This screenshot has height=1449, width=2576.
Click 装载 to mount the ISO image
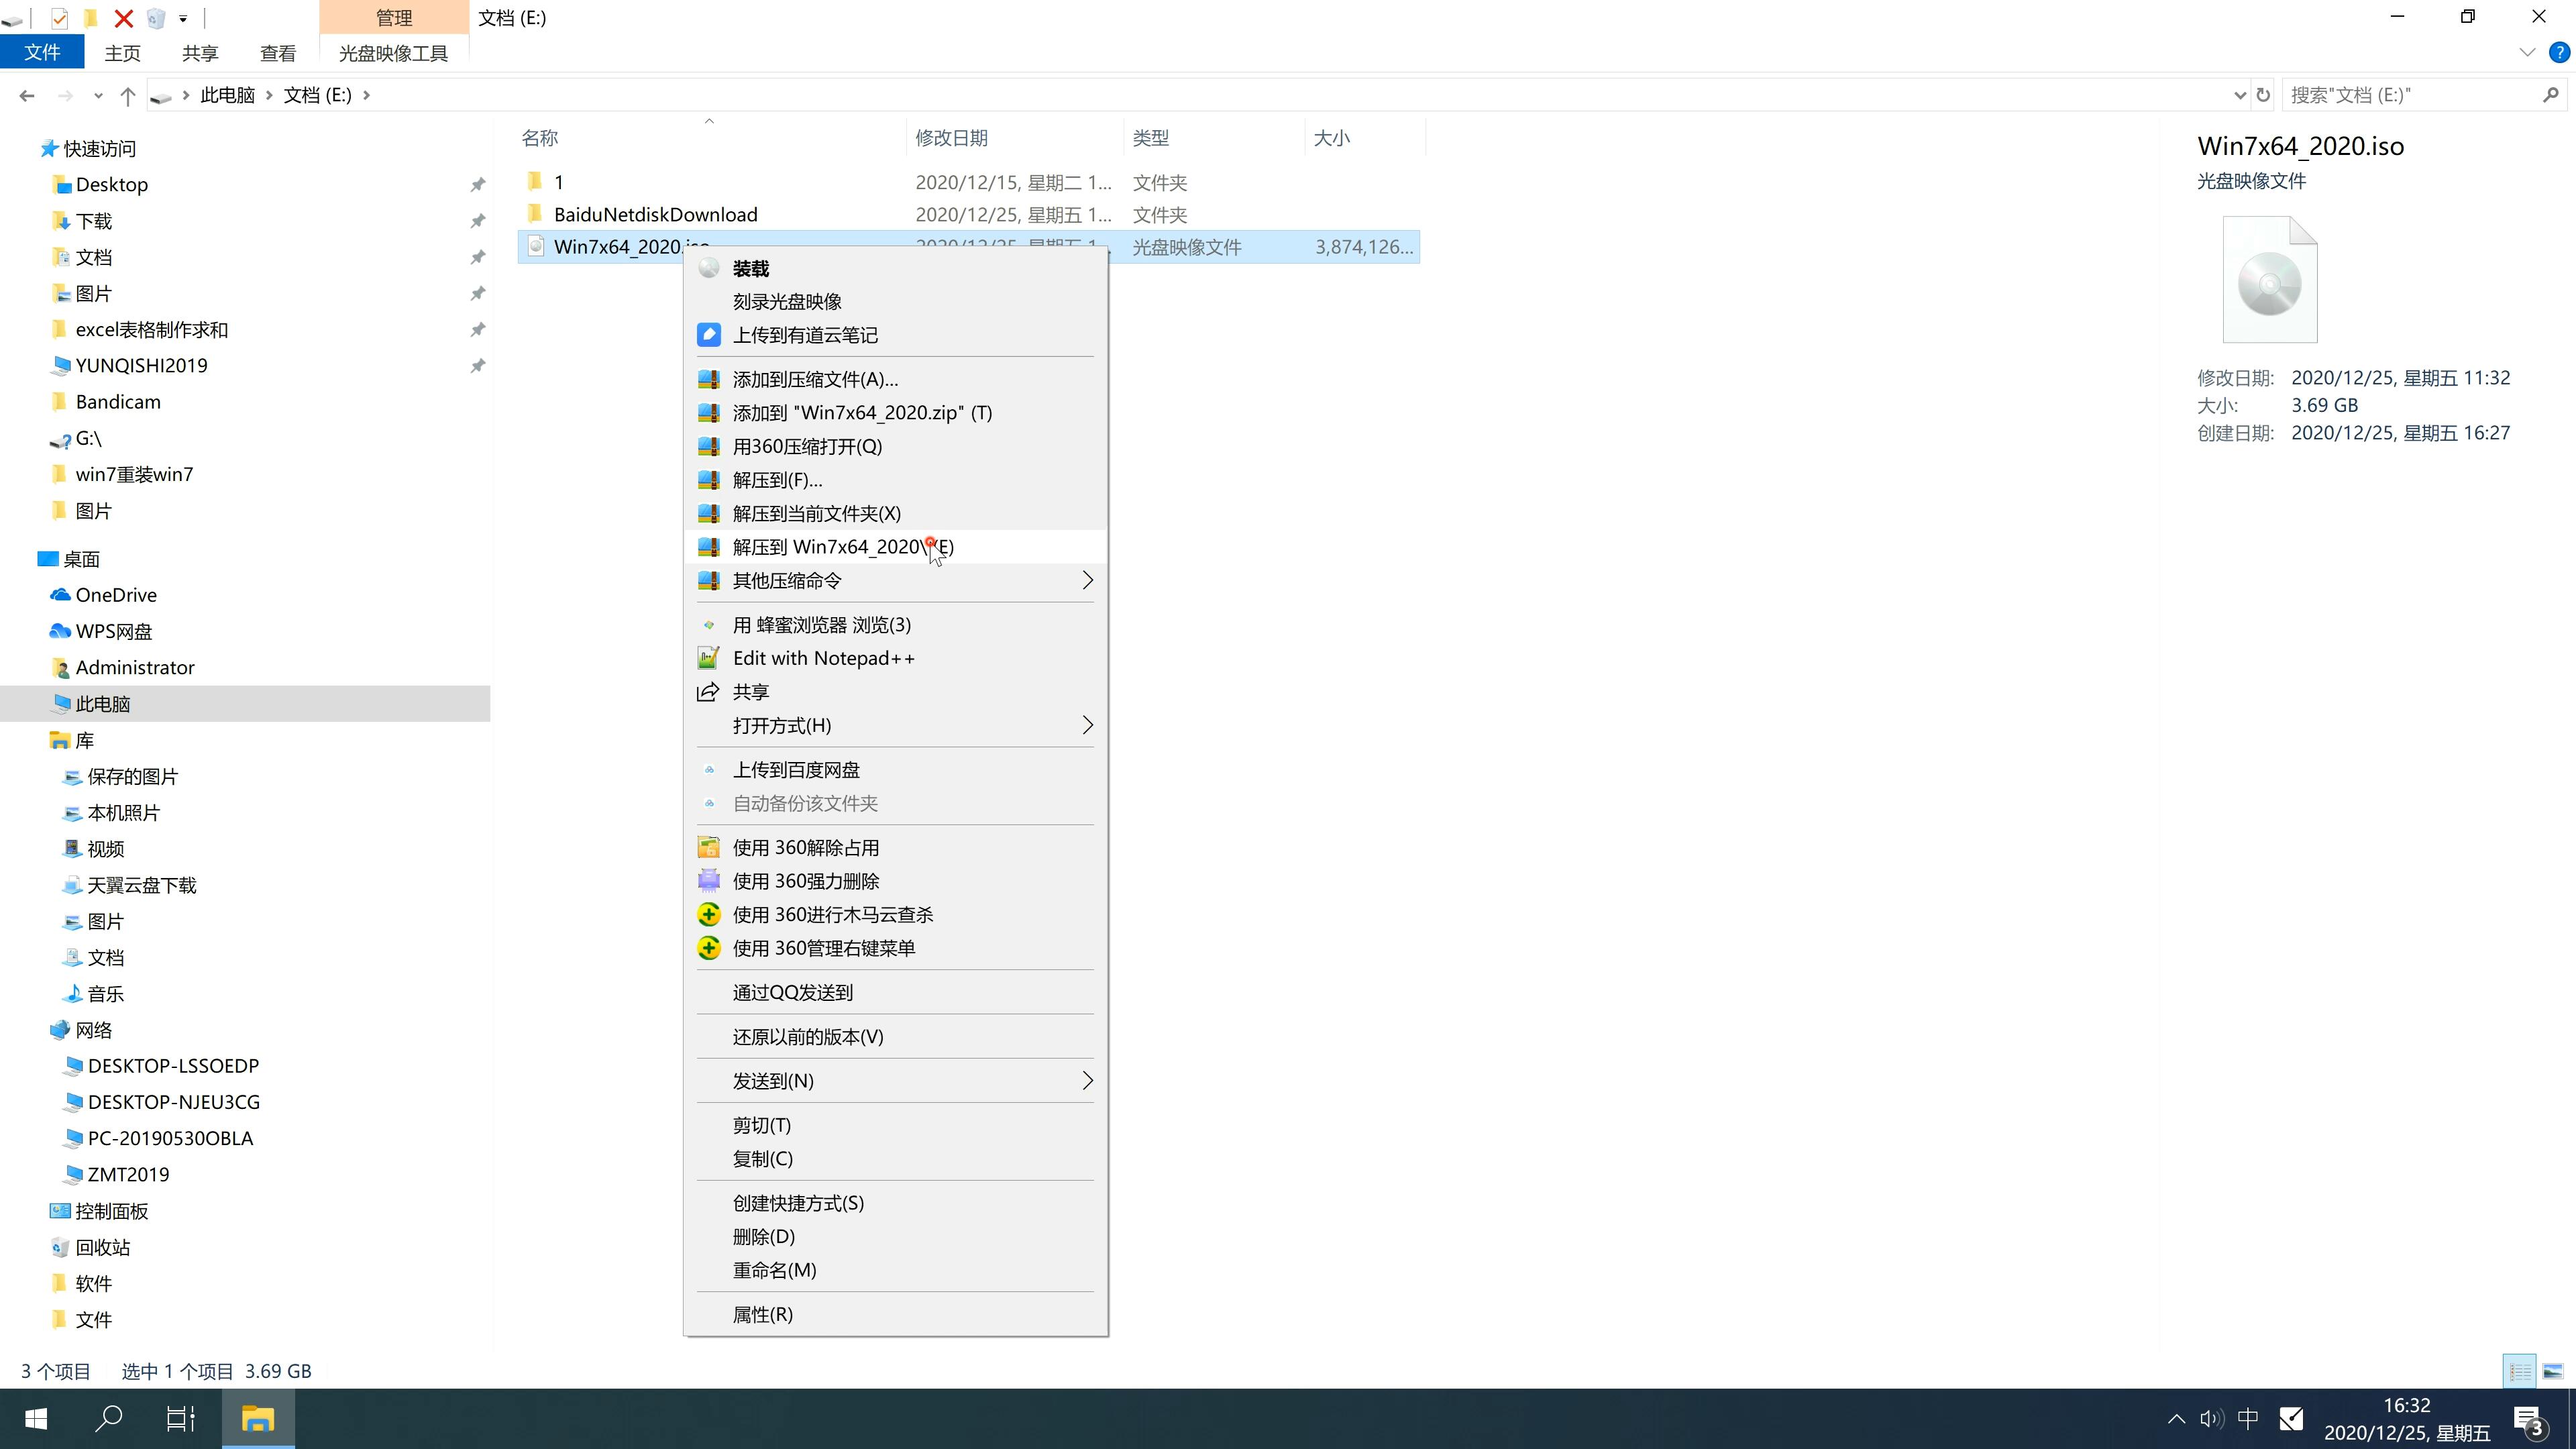coord(750,267)
